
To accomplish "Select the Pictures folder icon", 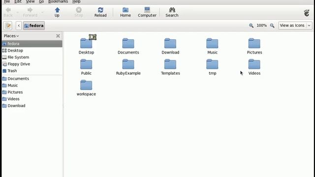I will coord(254,43).
